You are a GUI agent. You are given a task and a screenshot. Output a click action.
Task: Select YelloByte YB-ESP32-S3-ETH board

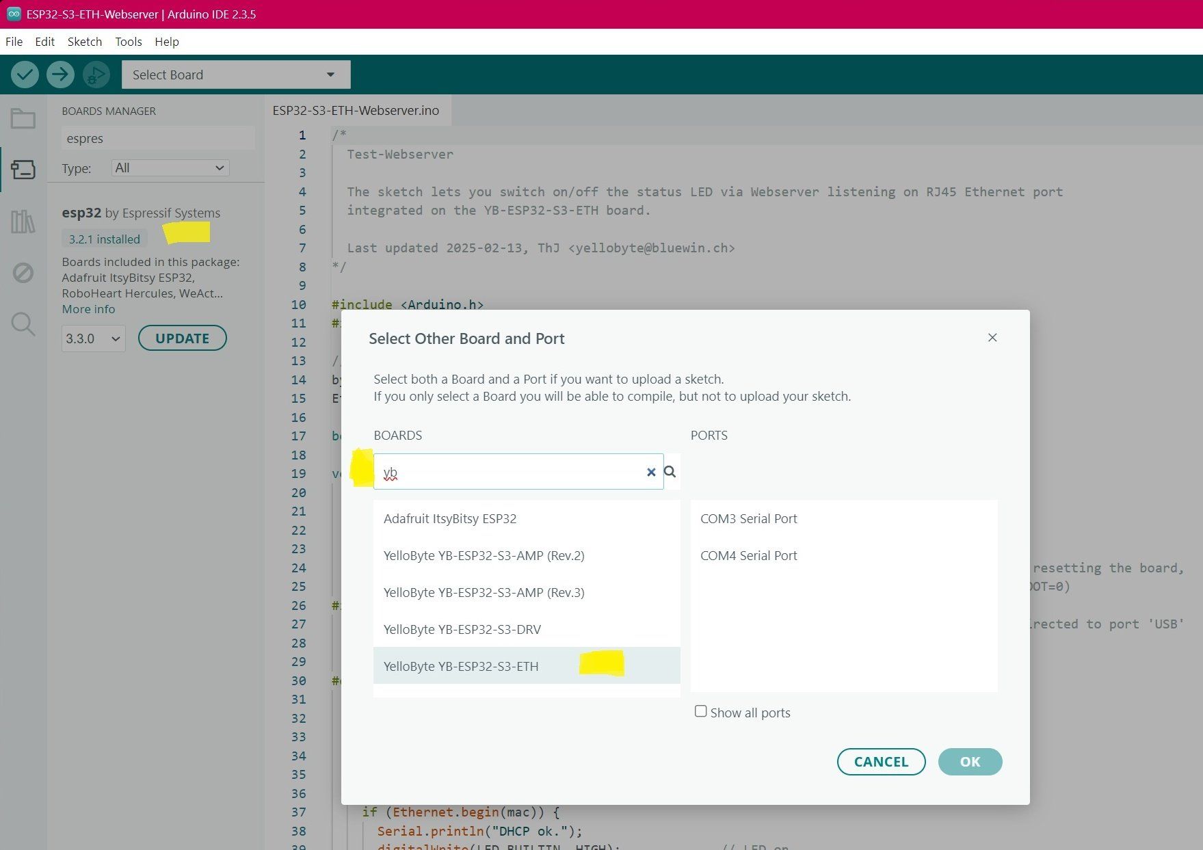[527, 666]
